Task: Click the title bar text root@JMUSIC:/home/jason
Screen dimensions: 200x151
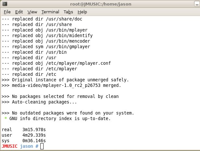Action: click(100, 4)
